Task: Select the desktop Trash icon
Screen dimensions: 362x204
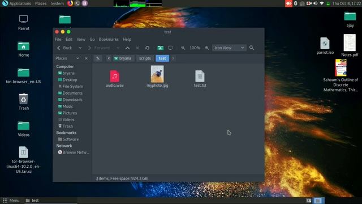Action: [24, 102]
